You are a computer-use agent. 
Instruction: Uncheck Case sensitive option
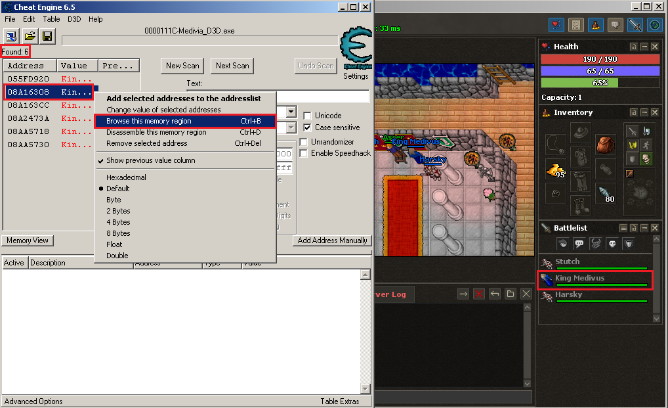coord(307,127)
